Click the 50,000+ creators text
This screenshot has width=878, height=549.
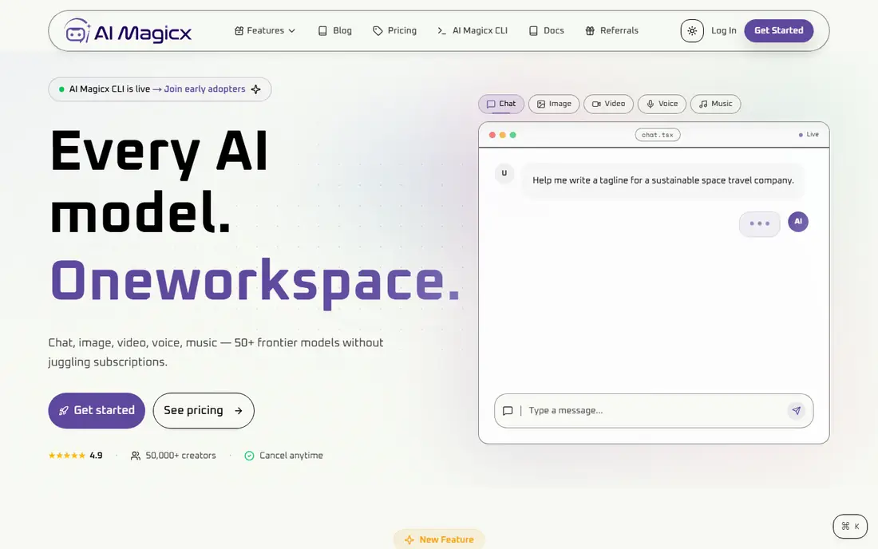pyautogui.click(x=180, y=456)
